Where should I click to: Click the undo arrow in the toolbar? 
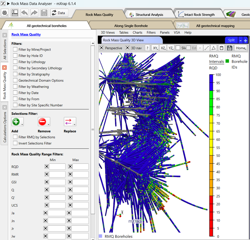24,13
